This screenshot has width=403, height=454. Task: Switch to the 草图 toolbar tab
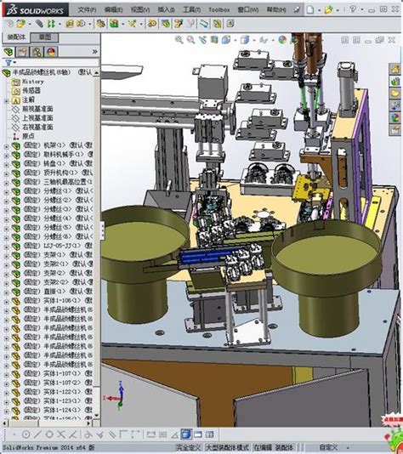pyautogui.click(x=44, y=37)
